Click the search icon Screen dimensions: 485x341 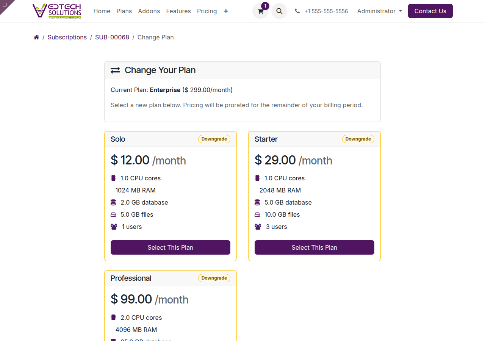279,11
